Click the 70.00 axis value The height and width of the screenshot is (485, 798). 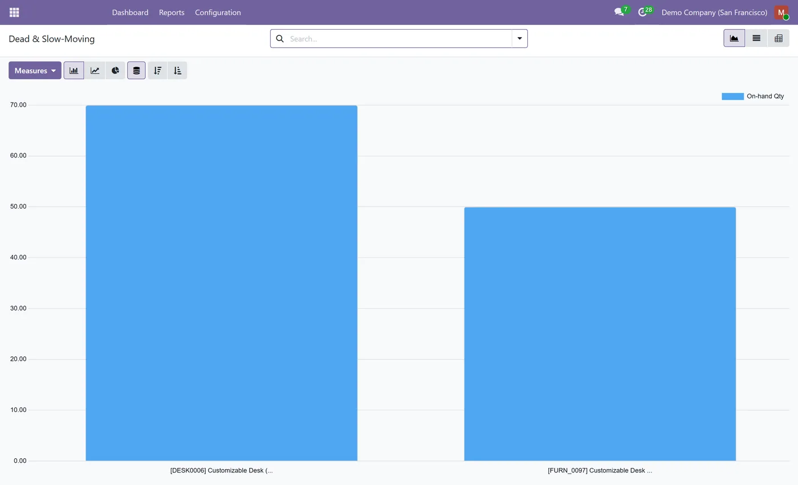pos(18,105)
